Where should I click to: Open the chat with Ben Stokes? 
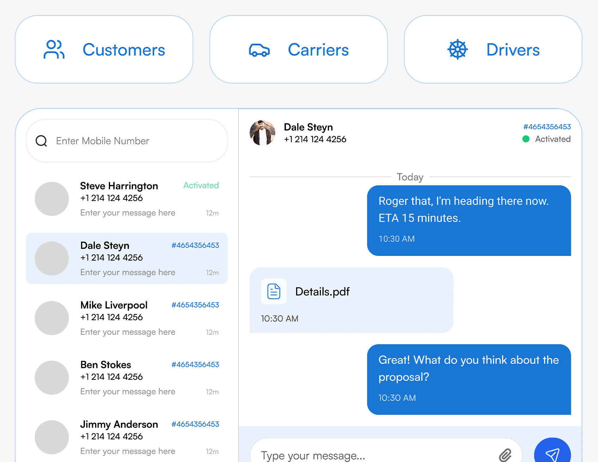click(127, 377)
